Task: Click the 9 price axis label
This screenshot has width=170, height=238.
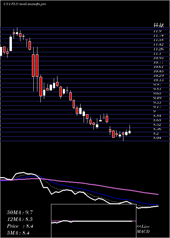Action: (155, 111)
